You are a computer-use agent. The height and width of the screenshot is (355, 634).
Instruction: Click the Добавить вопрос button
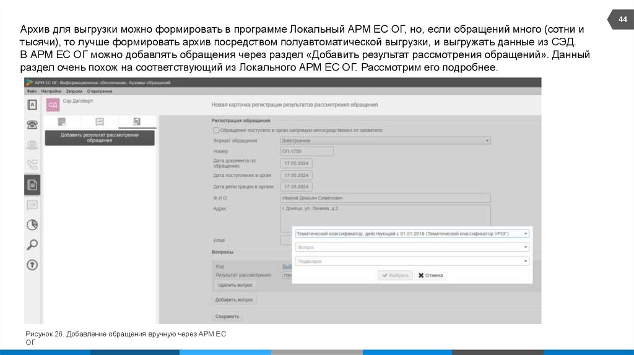tap(234, 300)
